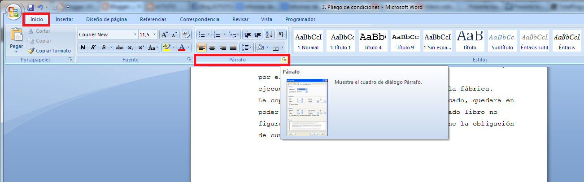Image resolution: width=584 pixels, height=182 pixels.
Task: Apply bulleted list
Action: 202,35
